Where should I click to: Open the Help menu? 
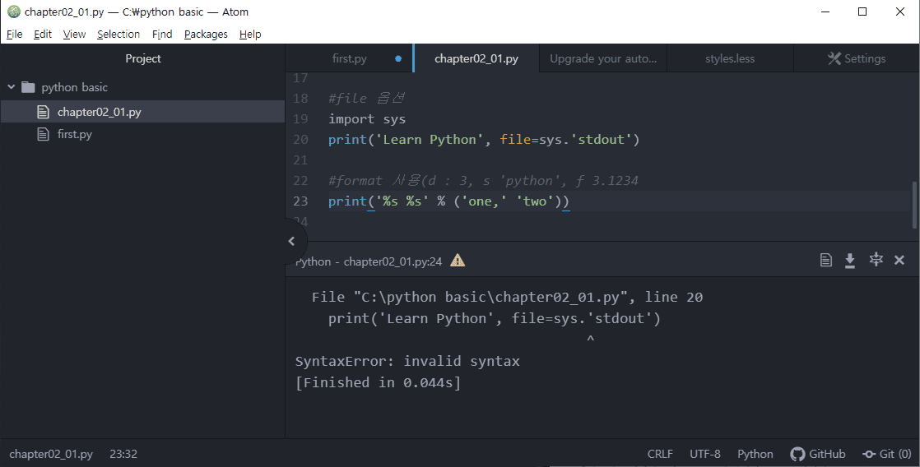pos(250,34)
